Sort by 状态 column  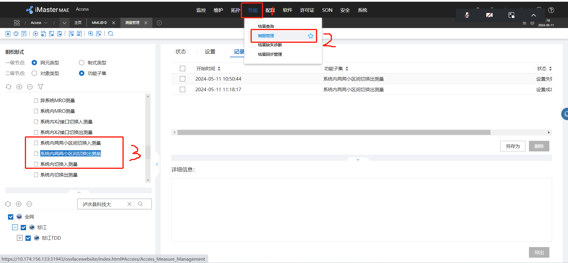point(550,68)
